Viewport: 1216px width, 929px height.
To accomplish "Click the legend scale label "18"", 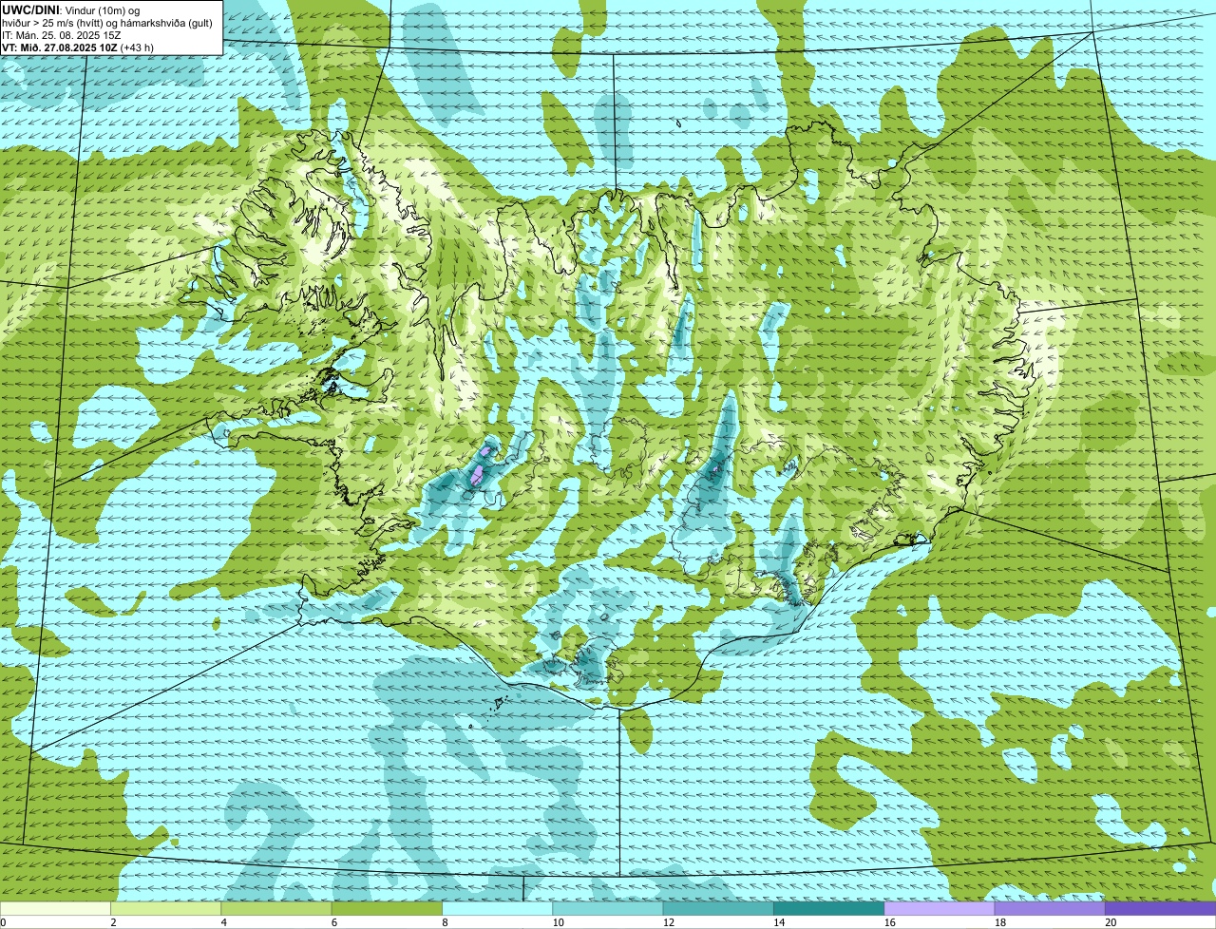I will [x=999, y=922].
